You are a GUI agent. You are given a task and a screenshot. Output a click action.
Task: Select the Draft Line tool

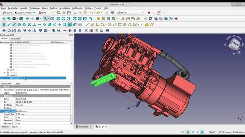click(87, 24)
